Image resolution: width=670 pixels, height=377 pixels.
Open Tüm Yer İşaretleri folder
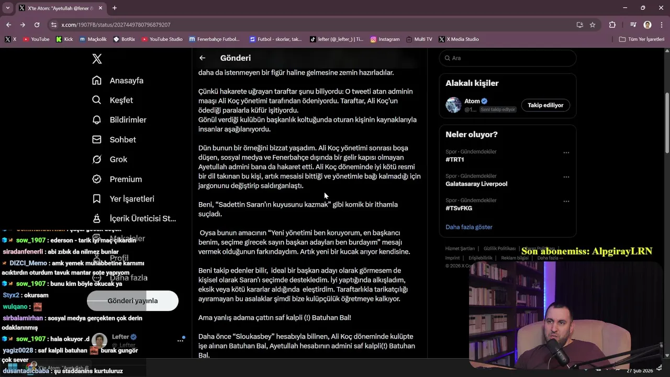point(641,39)
